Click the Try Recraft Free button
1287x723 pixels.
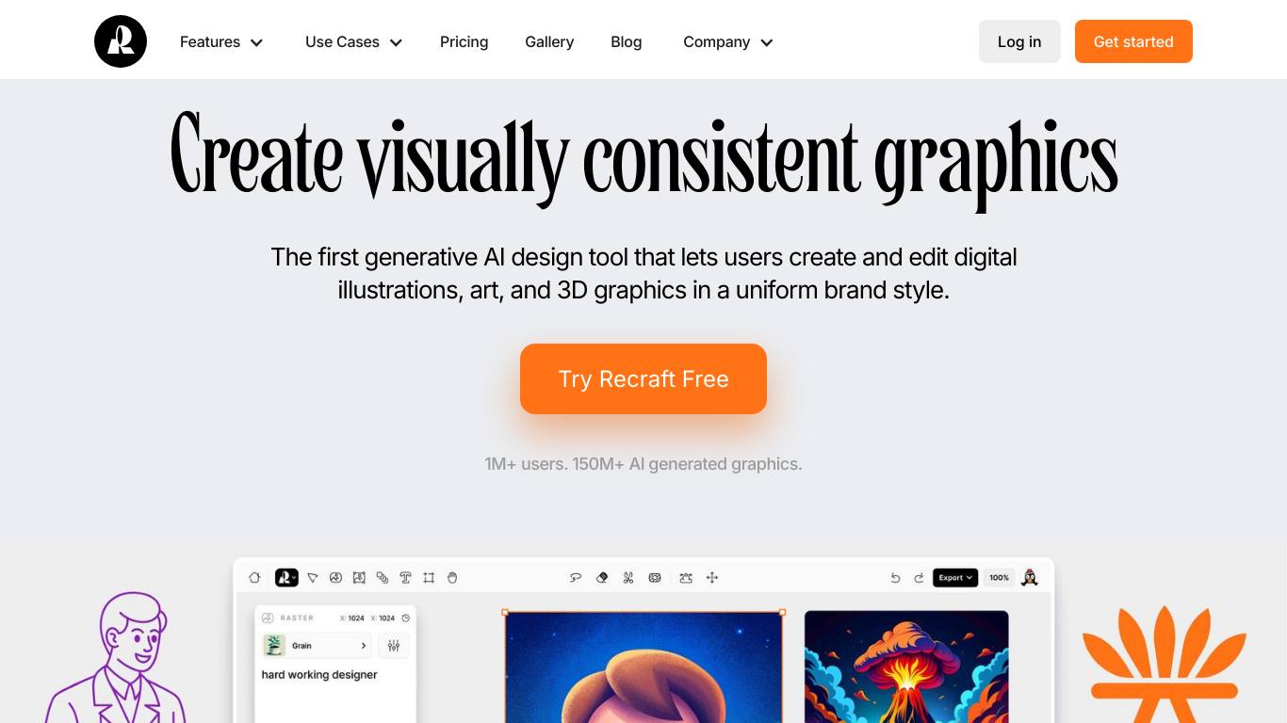(643, 378)
